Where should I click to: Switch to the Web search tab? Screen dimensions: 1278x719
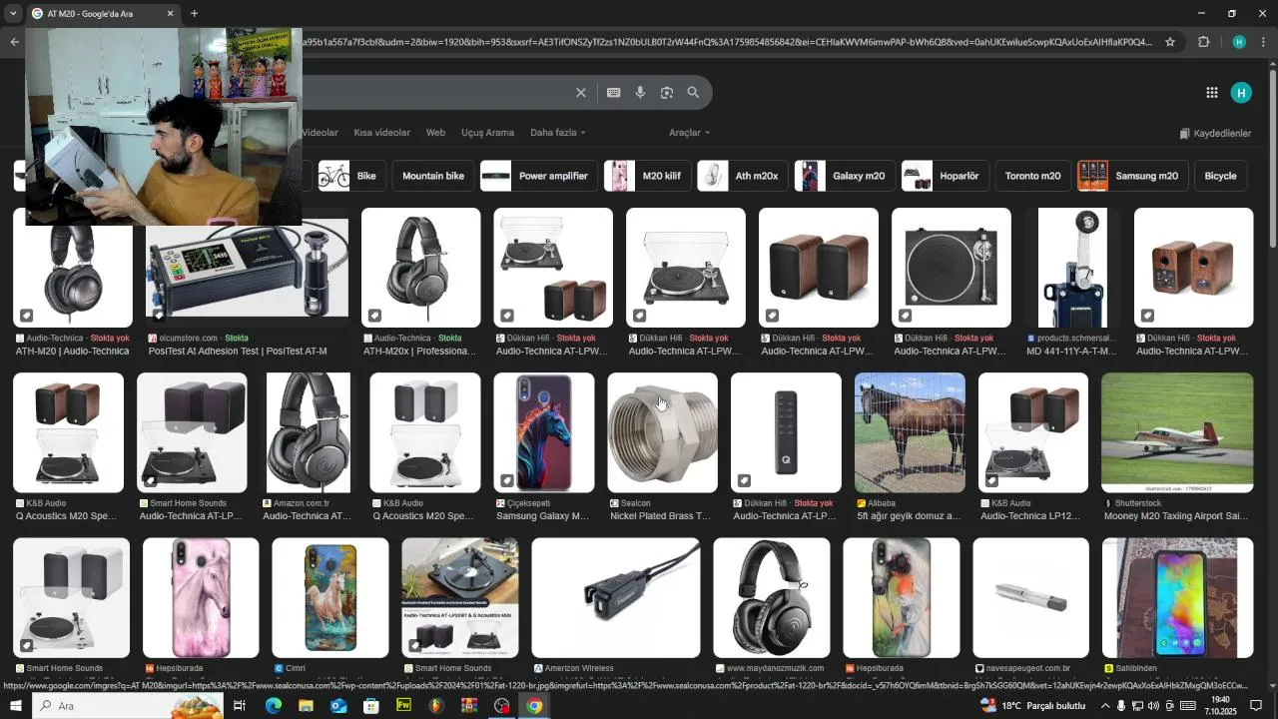pos(435,133)
